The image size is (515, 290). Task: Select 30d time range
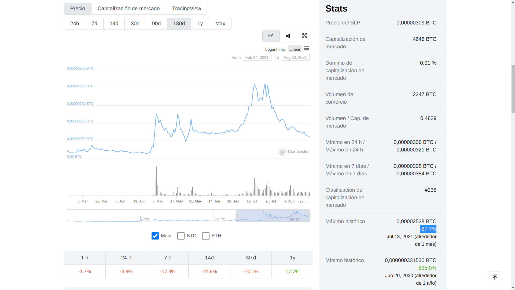135,24
